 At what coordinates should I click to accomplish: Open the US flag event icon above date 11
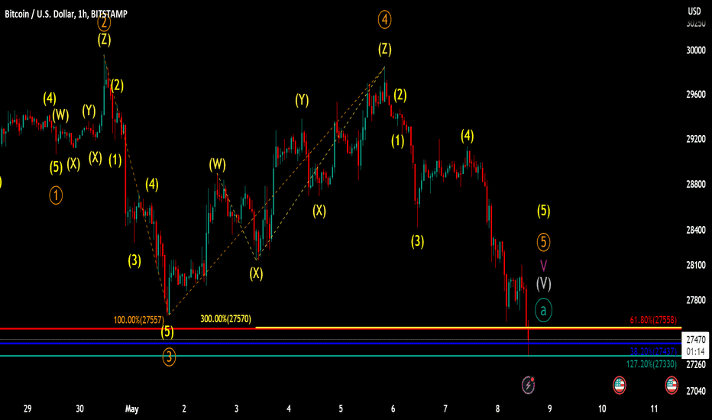pyautogui.click(x=672, y=385)
